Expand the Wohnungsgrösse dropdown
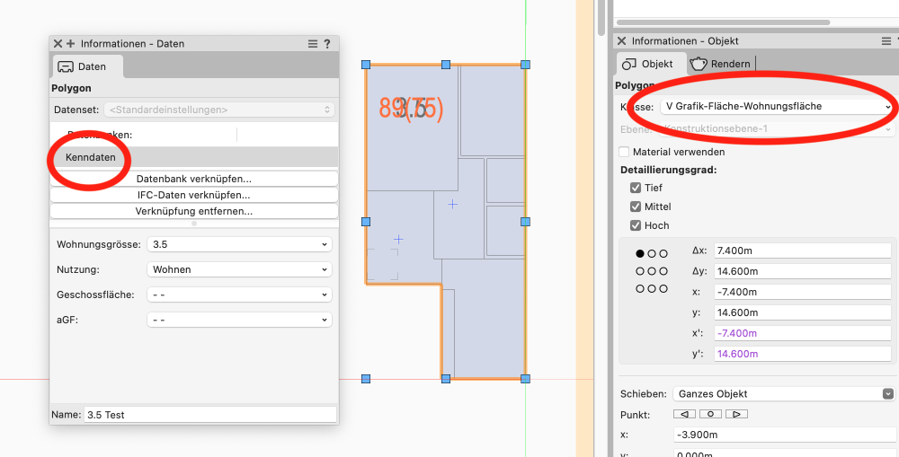The width and height of the screenshot is (899, 457). pos(238,244)
